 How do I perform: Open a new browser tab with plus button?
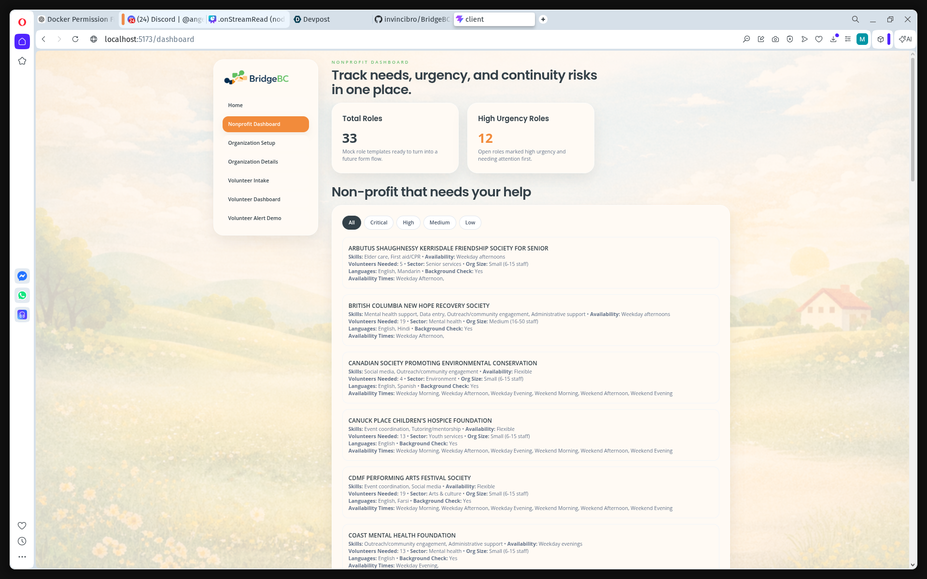click(543, 19)
